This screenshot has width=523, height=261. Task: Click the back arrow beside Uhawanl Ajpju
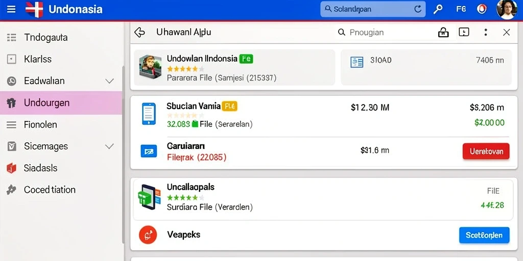click(139, 32)
